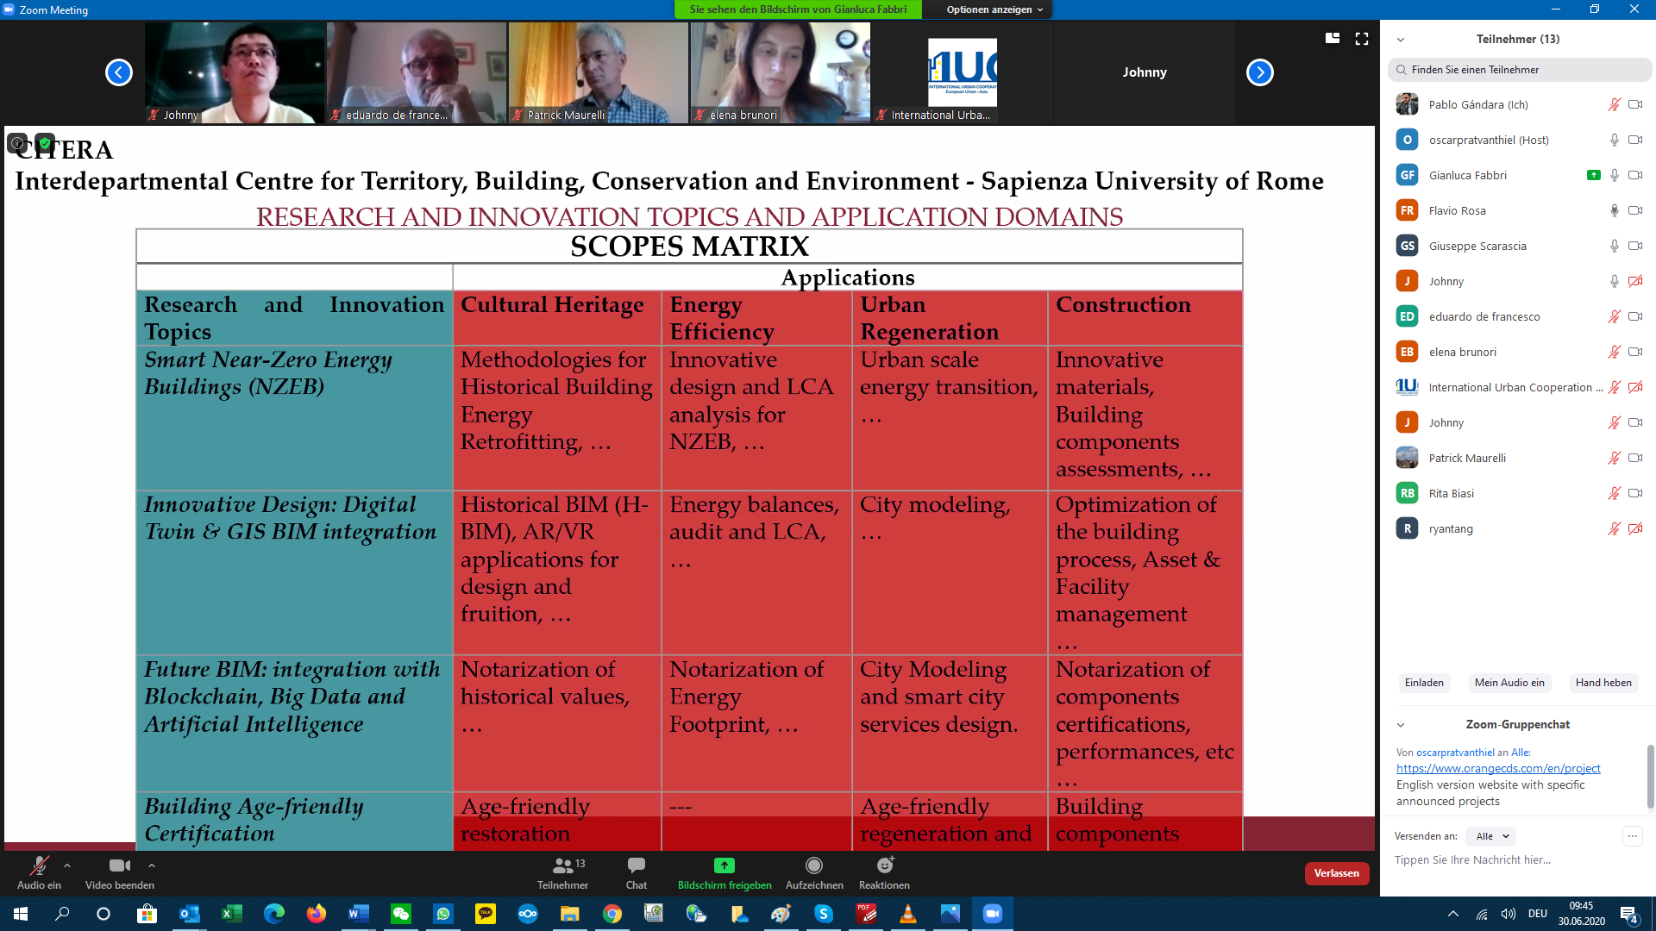Viewport: 1656px width, 931px height.
Task: Click Hand heben button
Action: click(1603, 683)
